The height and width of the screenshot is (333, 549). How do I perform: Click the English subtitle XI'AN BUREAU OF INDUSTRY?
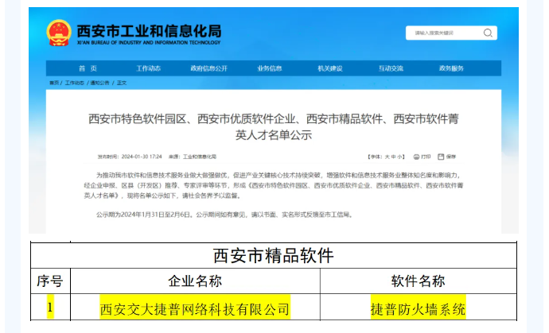(149, 42)
